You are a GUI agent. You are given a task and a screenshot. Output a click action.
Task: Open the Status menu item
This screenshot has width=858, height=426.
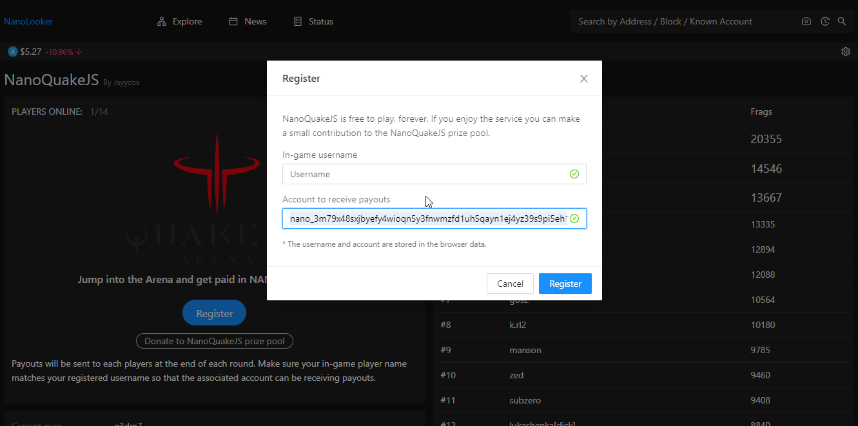click(x=313, y=21)
